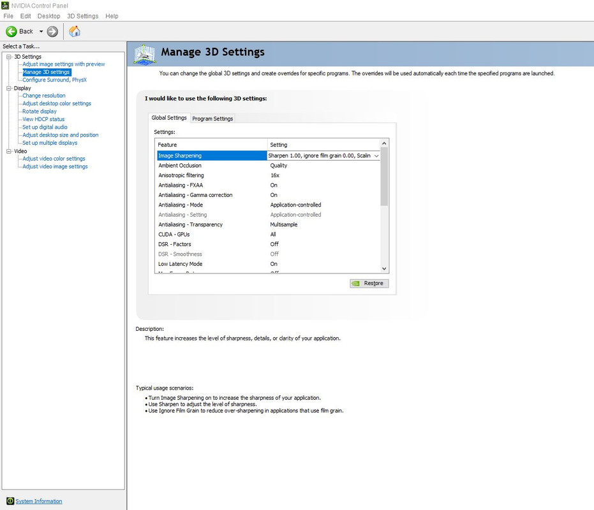Open Rotate display task

[40, 112]
